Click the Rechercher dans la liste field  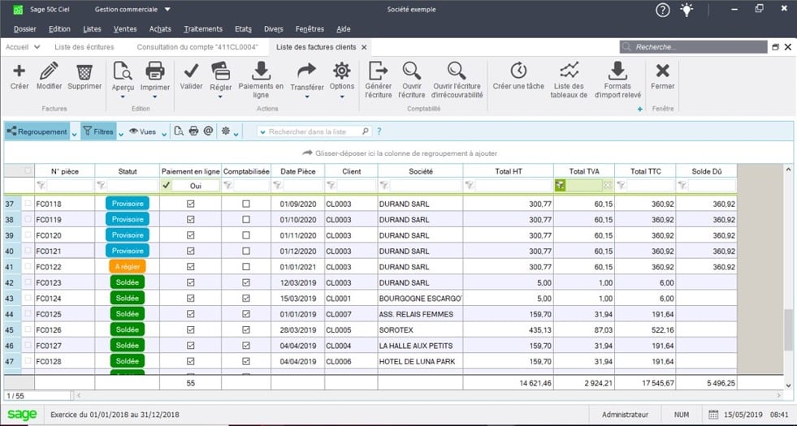click(x=314, y=131)
